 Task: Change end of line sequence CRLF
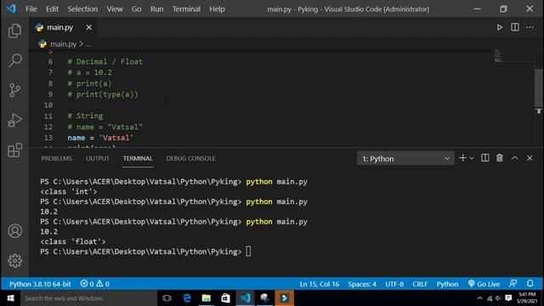tap(420, 284)
